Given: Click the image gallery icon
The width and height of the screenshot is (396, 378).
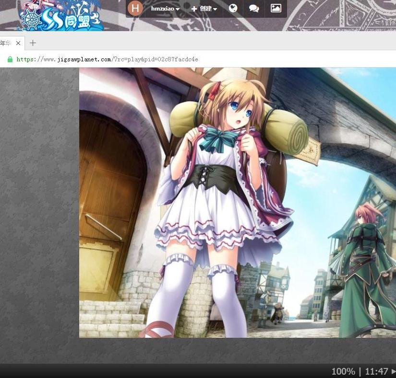Looking at the screenshot, I should 276,8.
